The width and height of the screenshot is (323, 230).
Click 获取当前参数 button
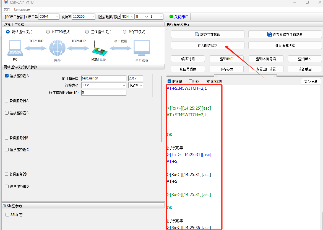(208, 34)
